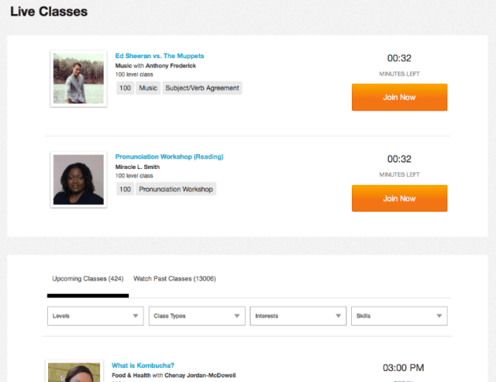Open Miracle L. Smith's profile photo
The width and height of the screenshot is (496, 382).
pyautogui.click(x=77, y=179)
